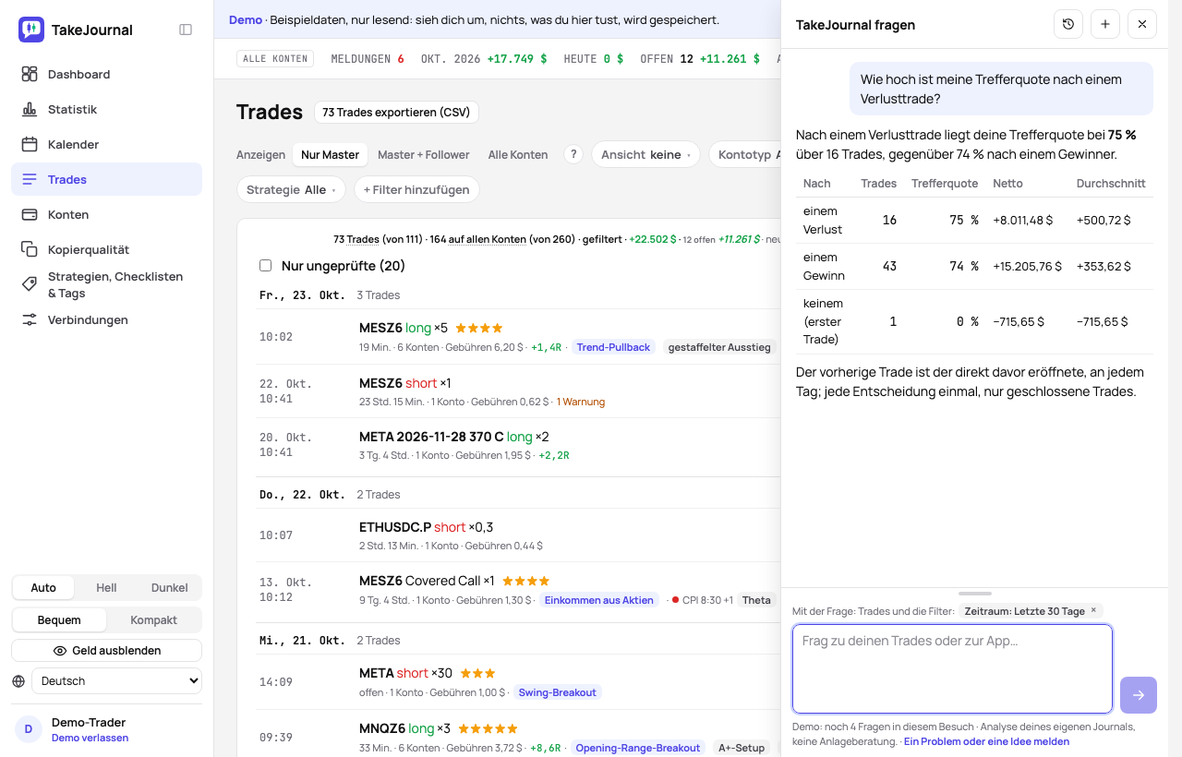Image resolution: width=1182 pixels, height=757 pixels.
Task: Open chat history in TakeJournal fragen panel
Action: (1068, 24)
